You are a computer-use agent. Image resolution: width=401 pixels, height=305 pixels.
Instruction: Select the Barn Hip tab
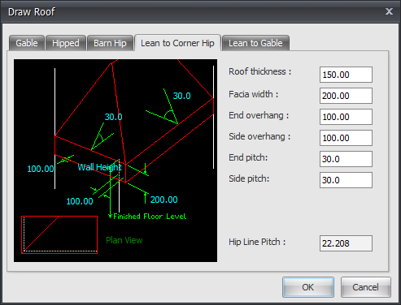click(110, 43)
